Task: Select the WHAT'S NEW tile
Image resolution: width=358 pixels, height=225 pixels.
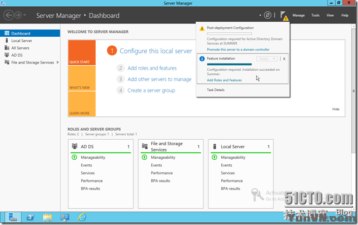Action: (x=82, y=78)
